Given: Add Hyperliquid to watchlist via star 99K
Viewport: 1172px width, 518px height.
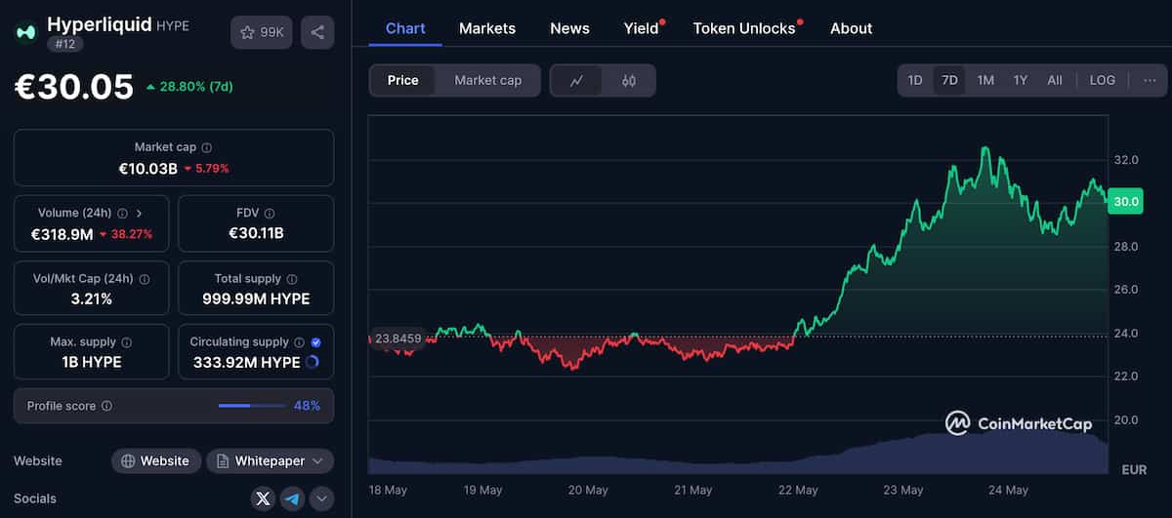Looking at the screenshot, I should tap(262, 32).
